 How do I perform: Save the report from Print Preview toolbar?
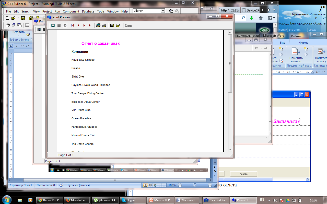(112, 25)
